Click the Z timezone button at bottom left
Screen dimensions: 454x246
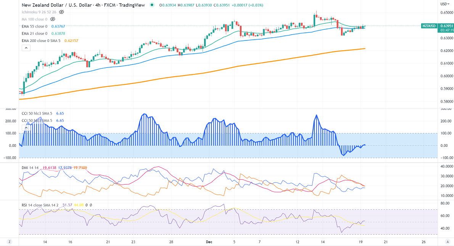pos(10,242)
